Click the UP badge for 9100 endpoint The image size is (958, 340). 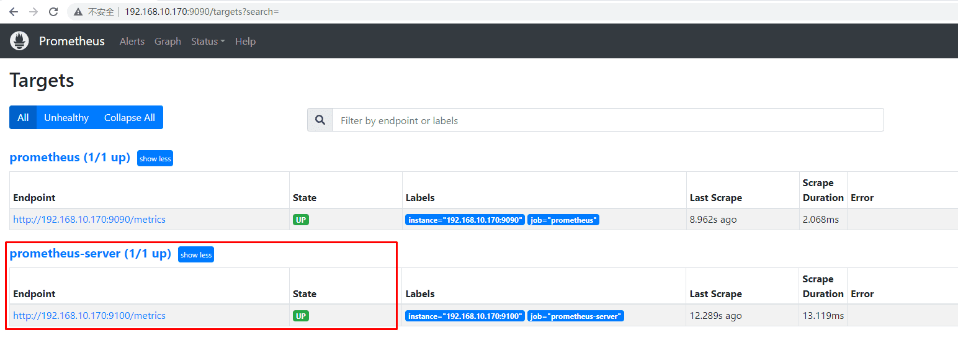(301, 316)
